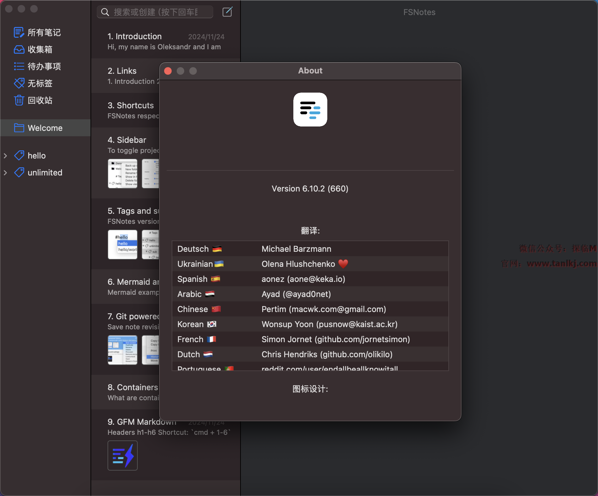Viewport: 598px width, 496px height.
Task: Click first thumbnail in Git powered note
Action: tap(123, 350)
